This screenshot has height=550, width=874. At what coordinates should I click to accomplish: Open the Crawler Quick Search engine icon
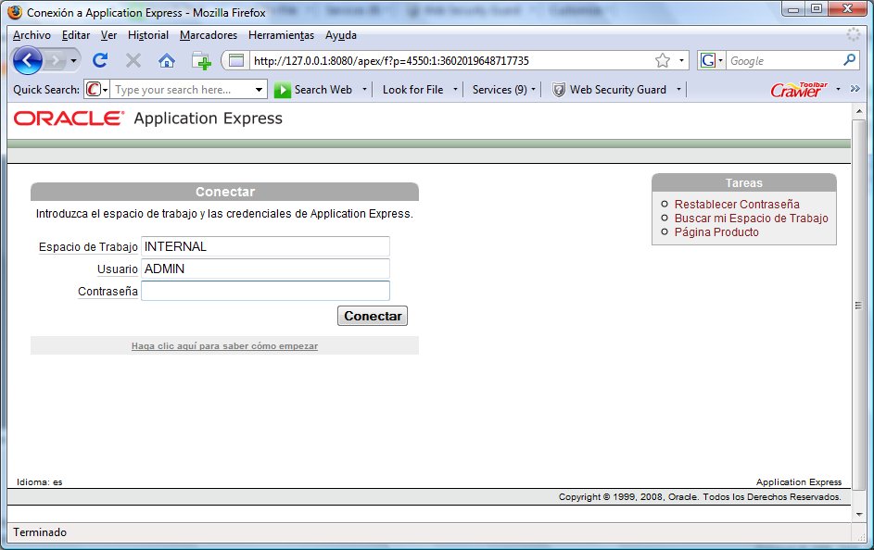point(96,89)
